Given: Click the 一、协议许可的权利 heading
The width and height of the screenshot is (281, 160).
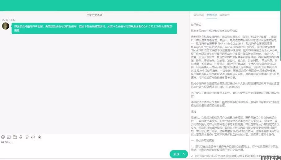Looking at the screenshot, I should coord(203,141).
